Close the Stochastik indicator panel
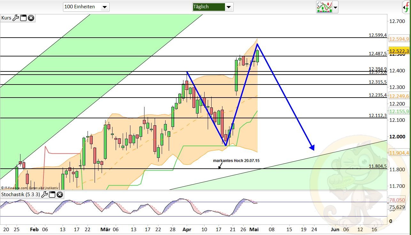The width and height of the screenshot is (411, 235). pyautogui.click(x=60, y=195)
